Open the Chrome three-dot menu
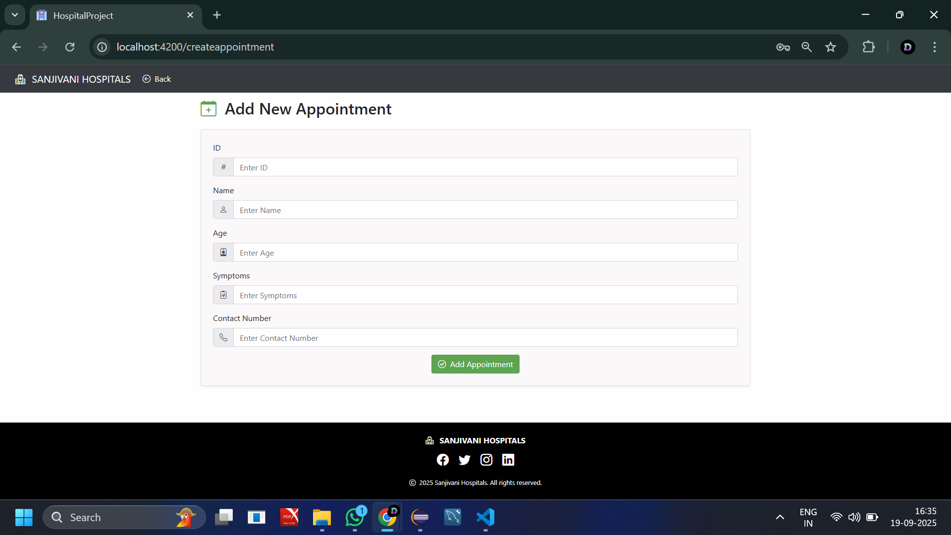 935,47
